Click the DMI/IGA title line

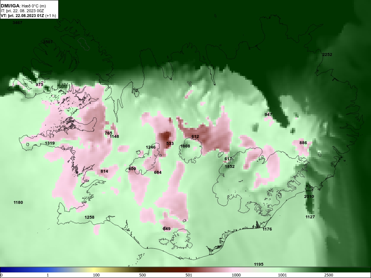click(x=23, y=6)
